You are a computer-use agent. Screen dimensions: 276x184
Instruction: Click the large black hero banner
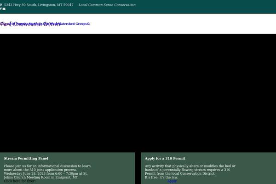[138, 93]
